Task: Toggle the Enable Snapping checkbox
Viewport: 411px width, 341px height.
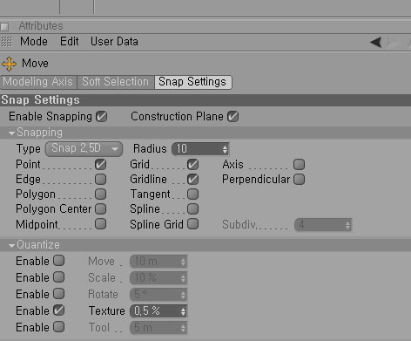Action: [102, 117]
